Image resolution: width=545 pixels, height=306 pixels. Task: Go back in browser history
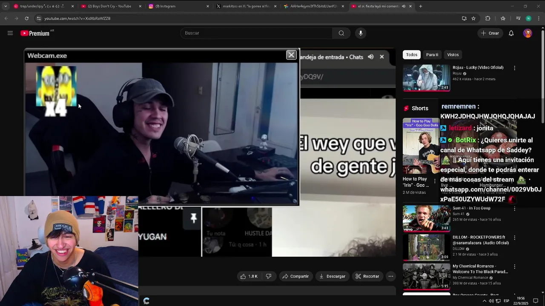6,18
